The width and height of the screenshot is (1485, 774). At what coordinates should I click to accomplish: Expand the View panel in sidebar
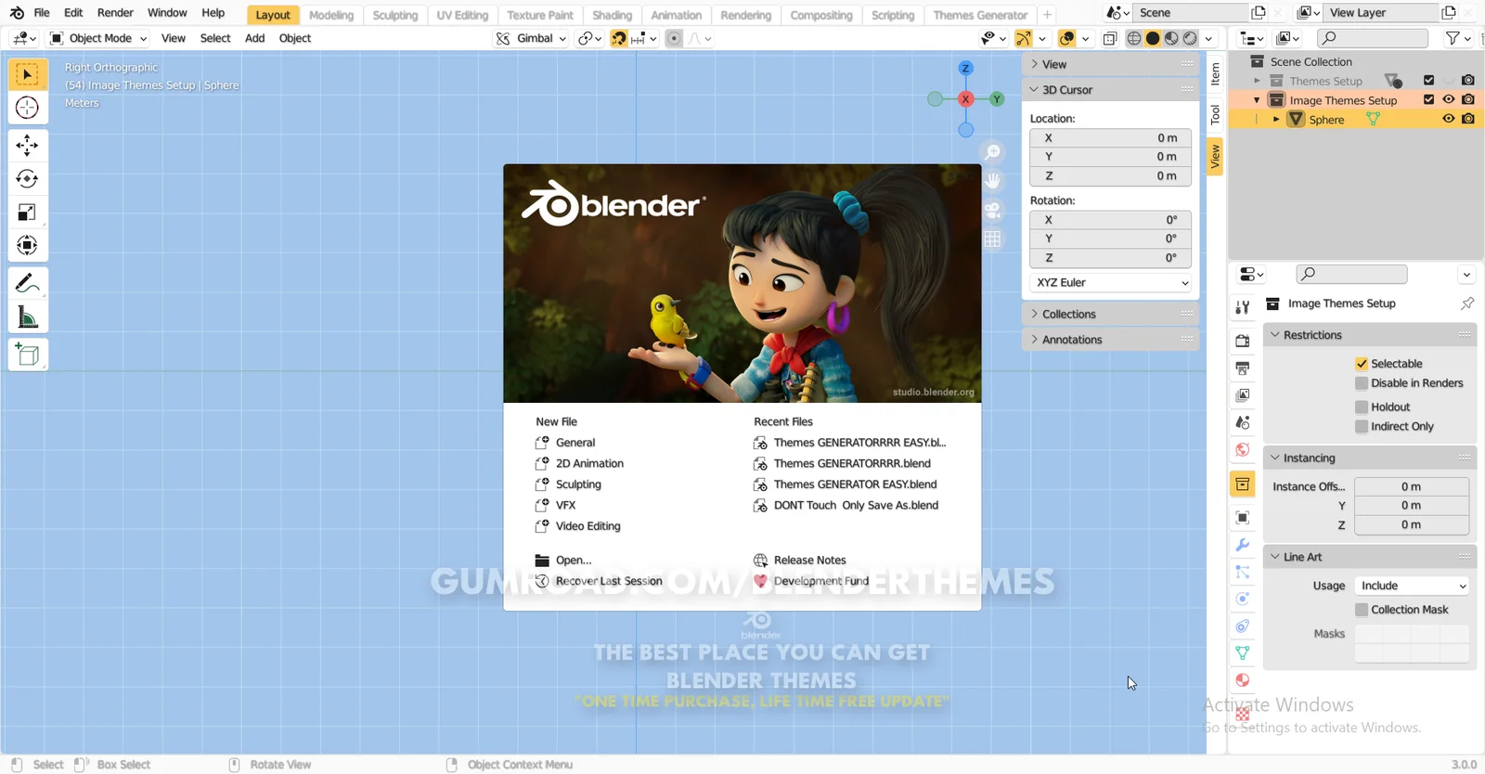(x=1111, y=64)
